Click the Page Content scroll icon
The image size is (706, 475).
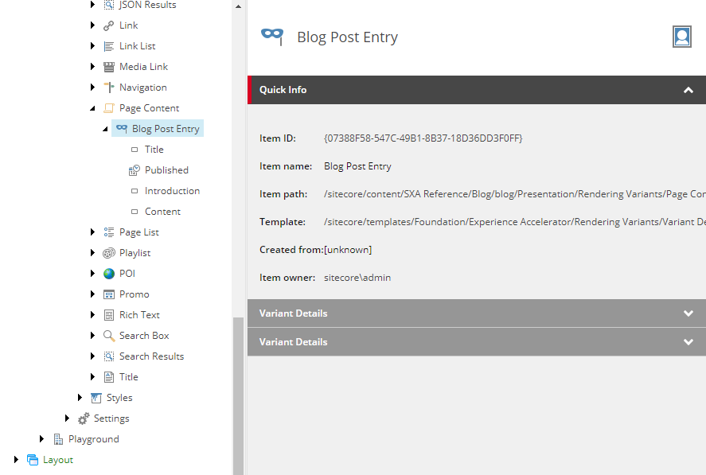tap(108, 108)
